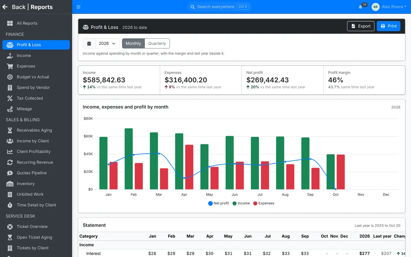411x257 pixels.
Task: Click the Last year column header
Action: point(382,236)
